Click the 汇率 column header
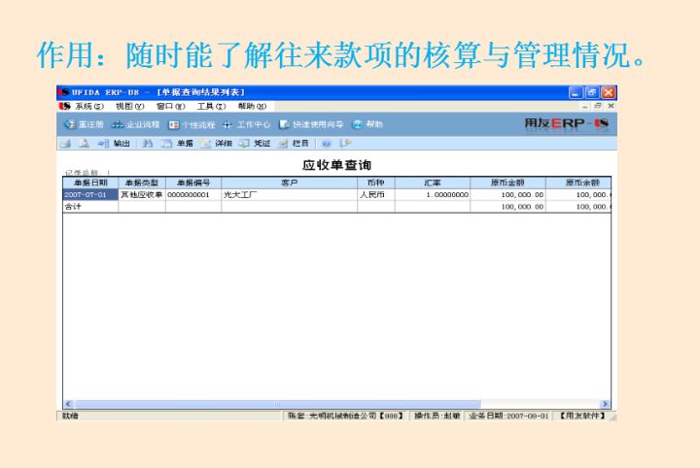 [433, 183]
